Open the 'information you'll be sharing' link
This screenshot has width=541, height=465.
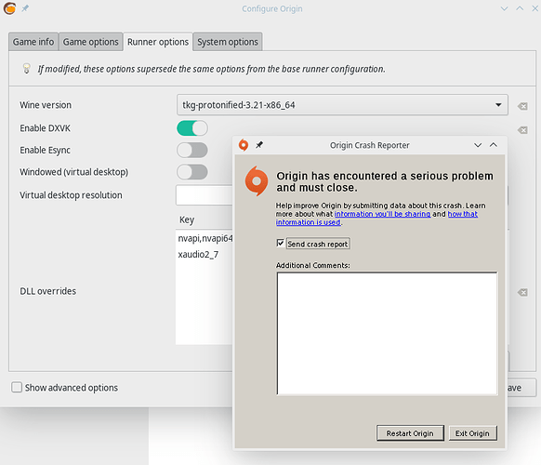click(382, 214)
